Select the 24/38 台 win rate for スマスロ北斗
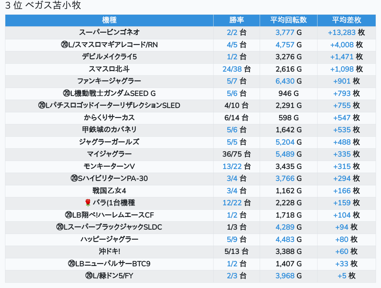This screenshot has height=288, width=381. [236, 69]
